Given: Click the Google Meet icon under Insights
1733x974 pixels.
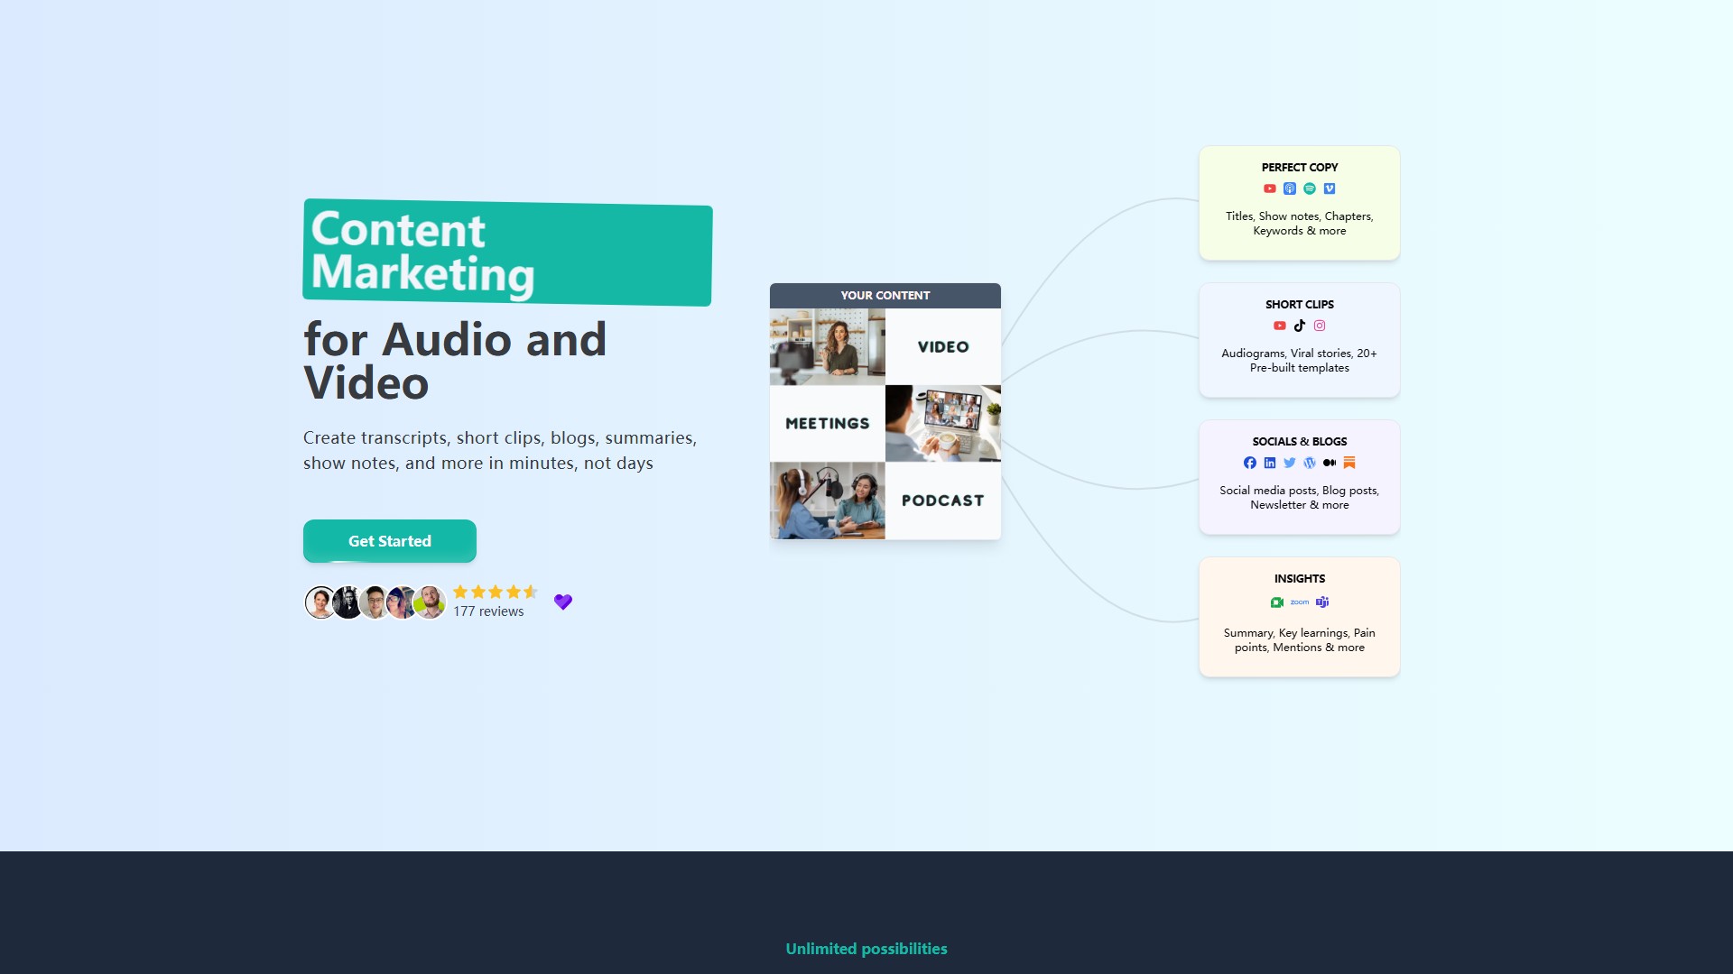Looking at the screenshot, I should [x=1277, y=602].
